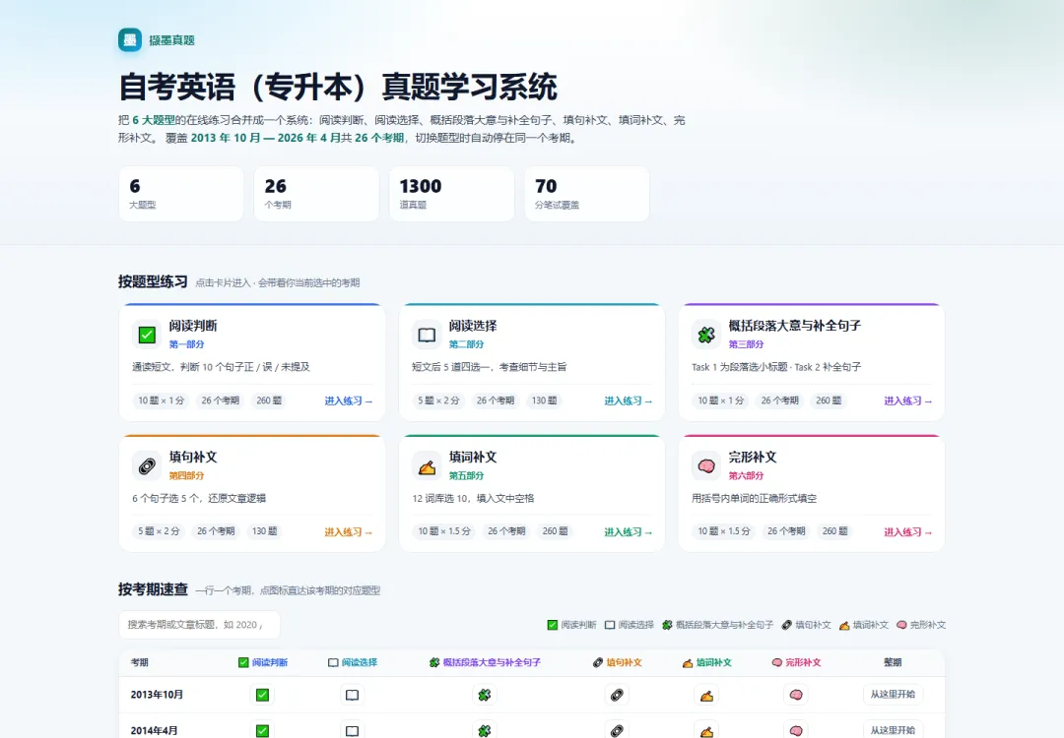Click the 2013年10月 row label

click(x=157, y=695)
